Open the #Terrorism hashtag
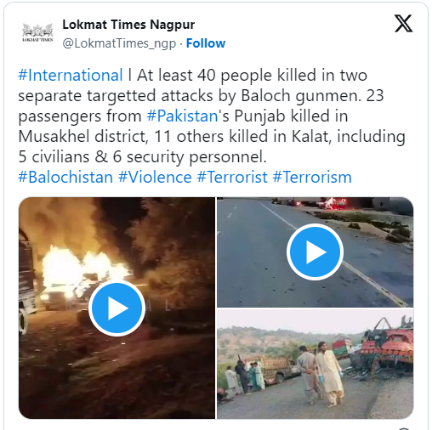Screen dimensions: 438x430 coord(312,178)
